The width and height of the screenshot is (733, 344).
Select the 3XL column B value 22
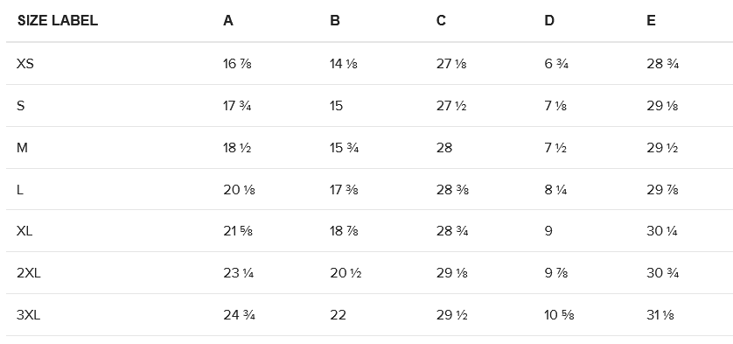tap(338, 315)
